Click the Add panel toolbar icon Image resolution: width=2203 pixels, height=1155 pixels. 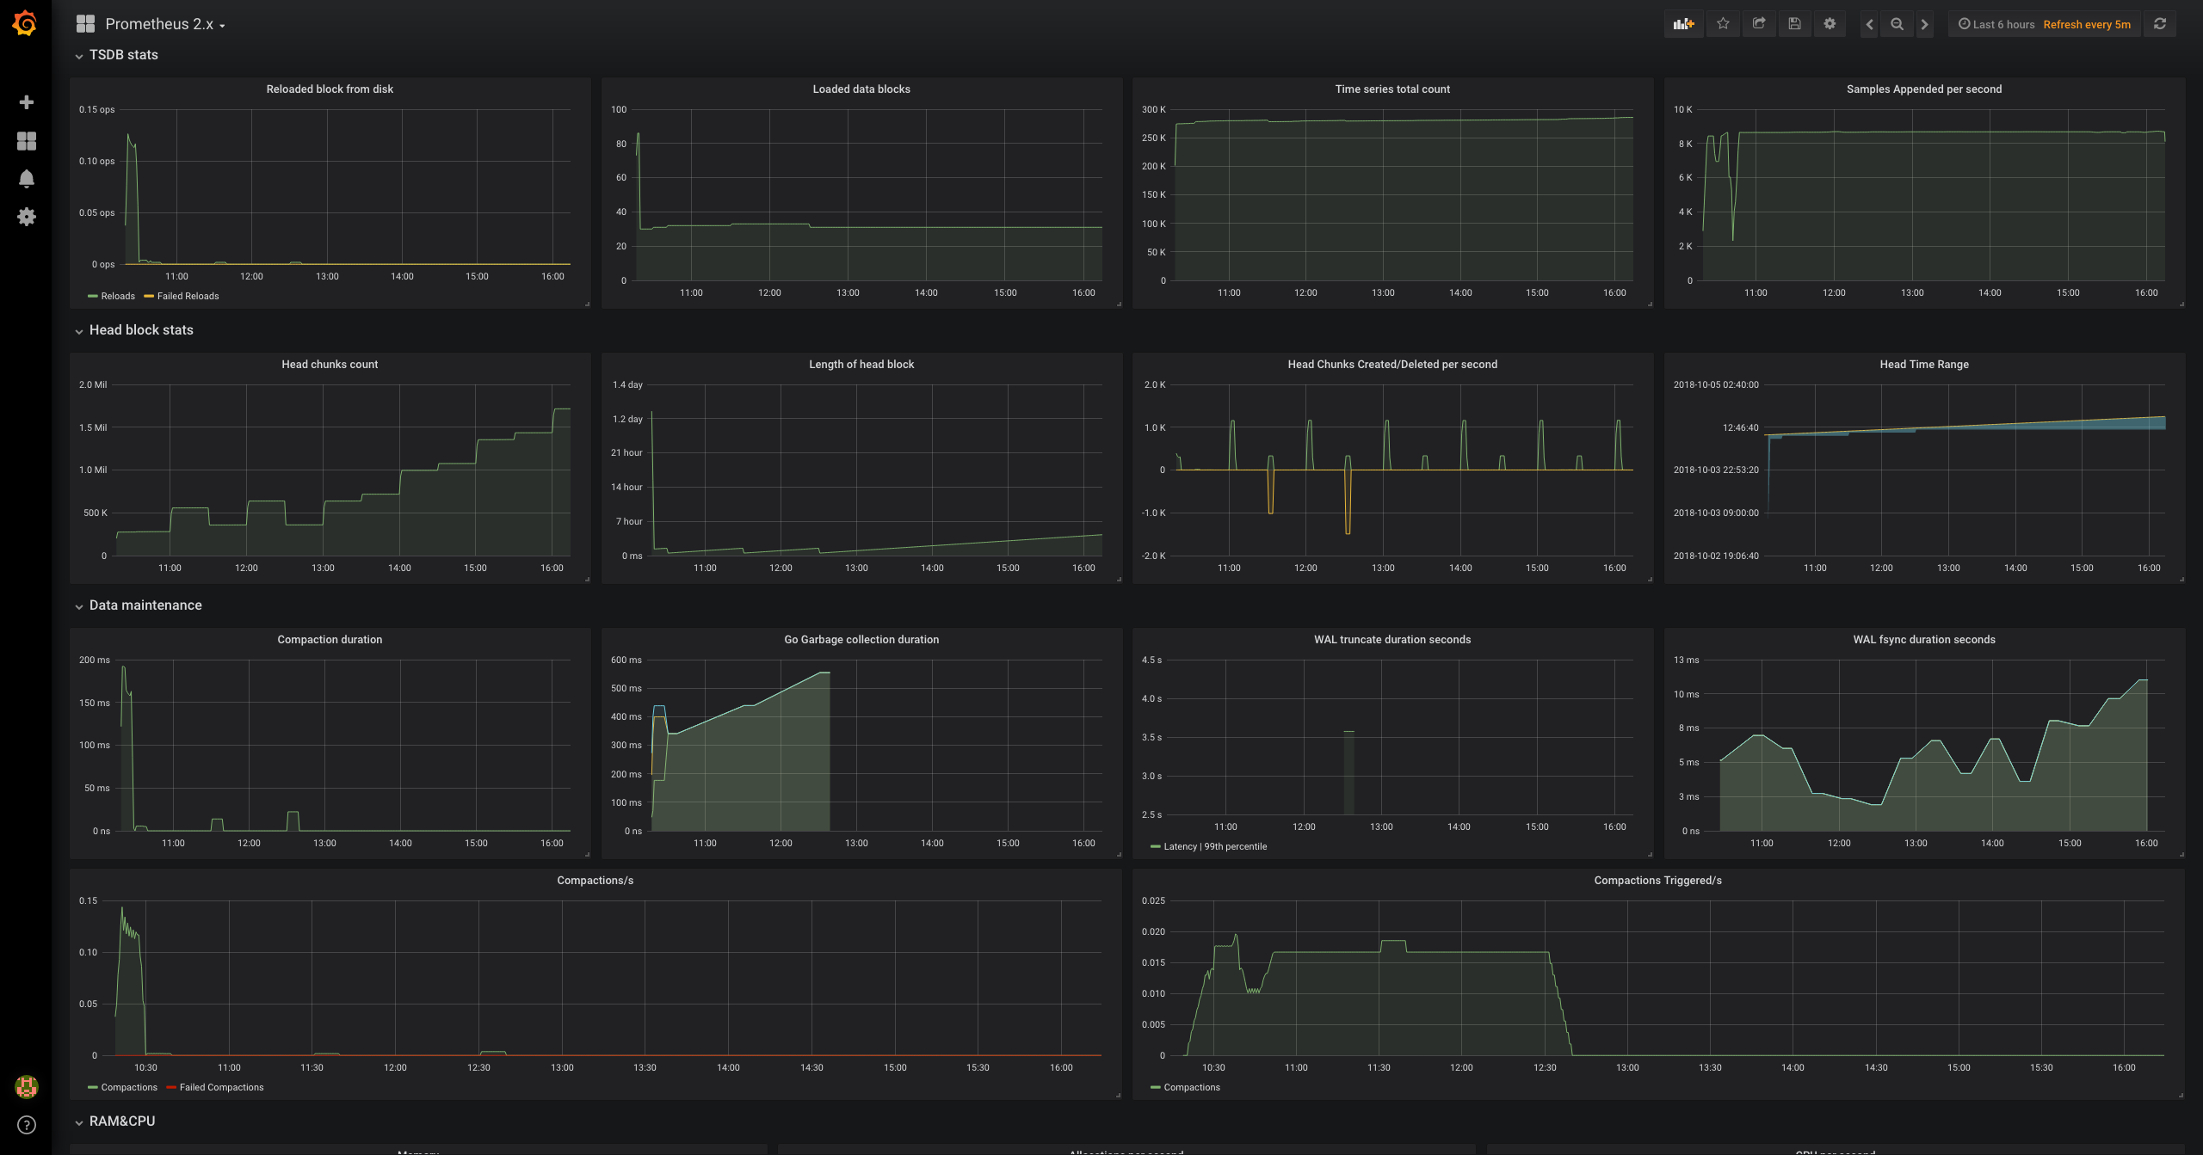[1683, 24]
